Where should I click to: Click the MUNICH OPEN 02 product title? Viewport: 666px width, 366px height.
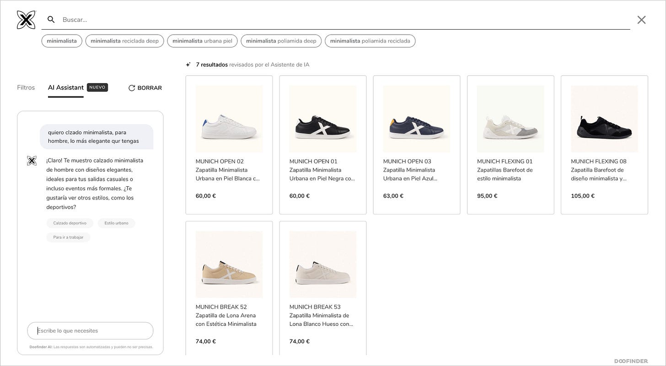pyautogui.click(x=228, y=170)
